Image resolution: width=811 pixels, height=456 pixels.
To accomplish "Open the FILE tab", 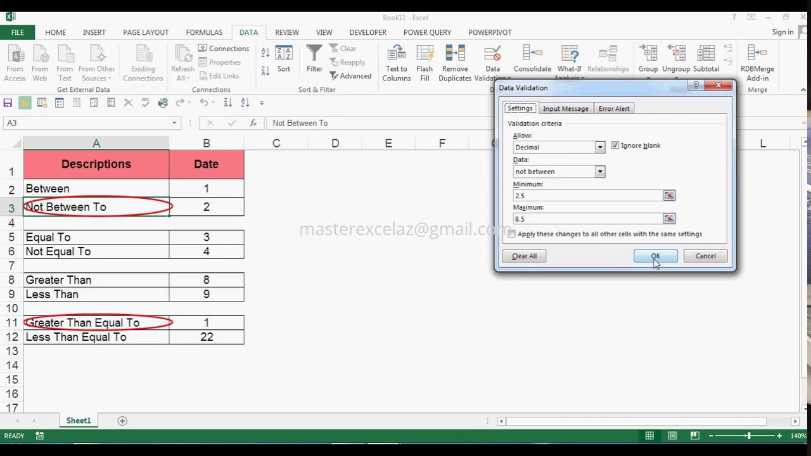I will (x=18, y=32).
